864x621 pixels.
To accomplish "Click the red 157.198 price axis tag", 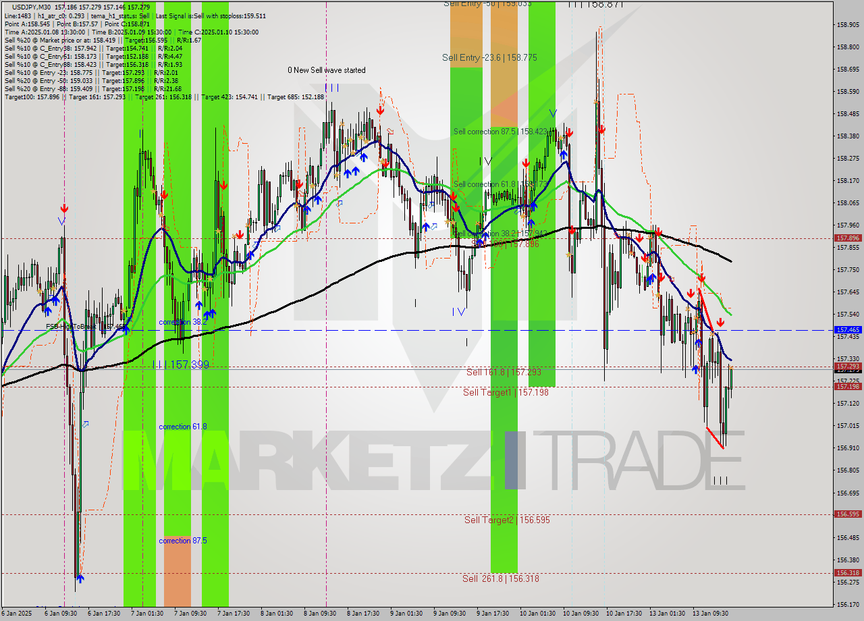I will click(848, 387).
